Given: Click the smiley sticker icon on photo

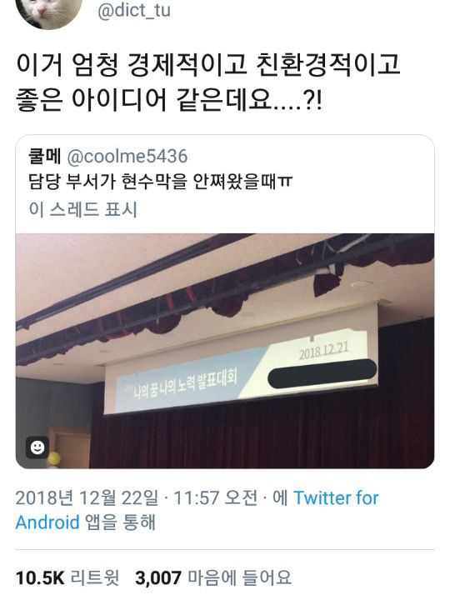Looking at the screenshot, I should 37,447.
